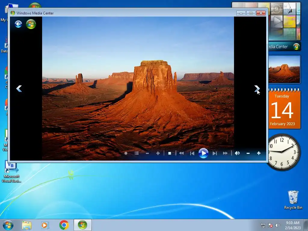Click the Windows Media Center title bar icon

13,13
